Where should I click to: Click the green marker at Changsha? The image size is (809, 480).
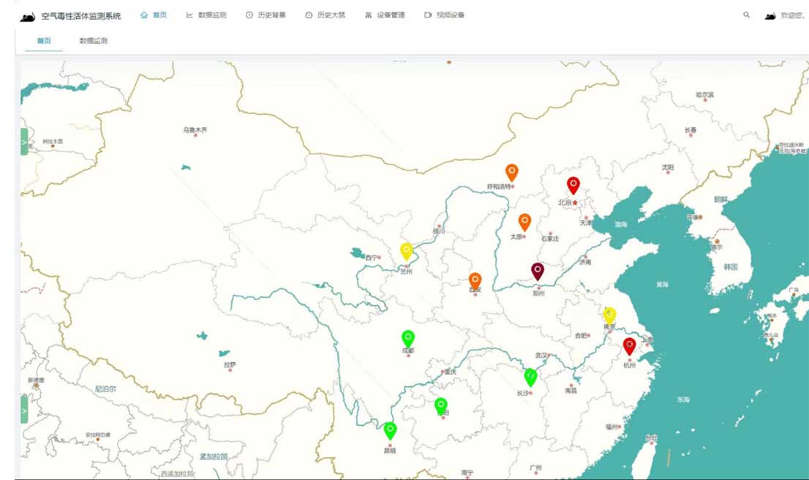click(530, 377)
